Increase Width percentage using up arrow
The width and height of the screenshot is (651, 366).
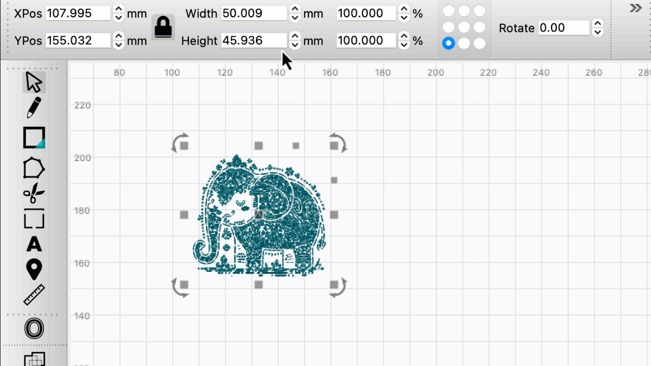pos(403,9)
